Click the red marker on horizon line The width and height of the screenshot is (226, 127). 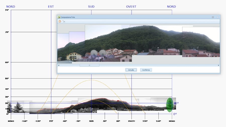118,101
